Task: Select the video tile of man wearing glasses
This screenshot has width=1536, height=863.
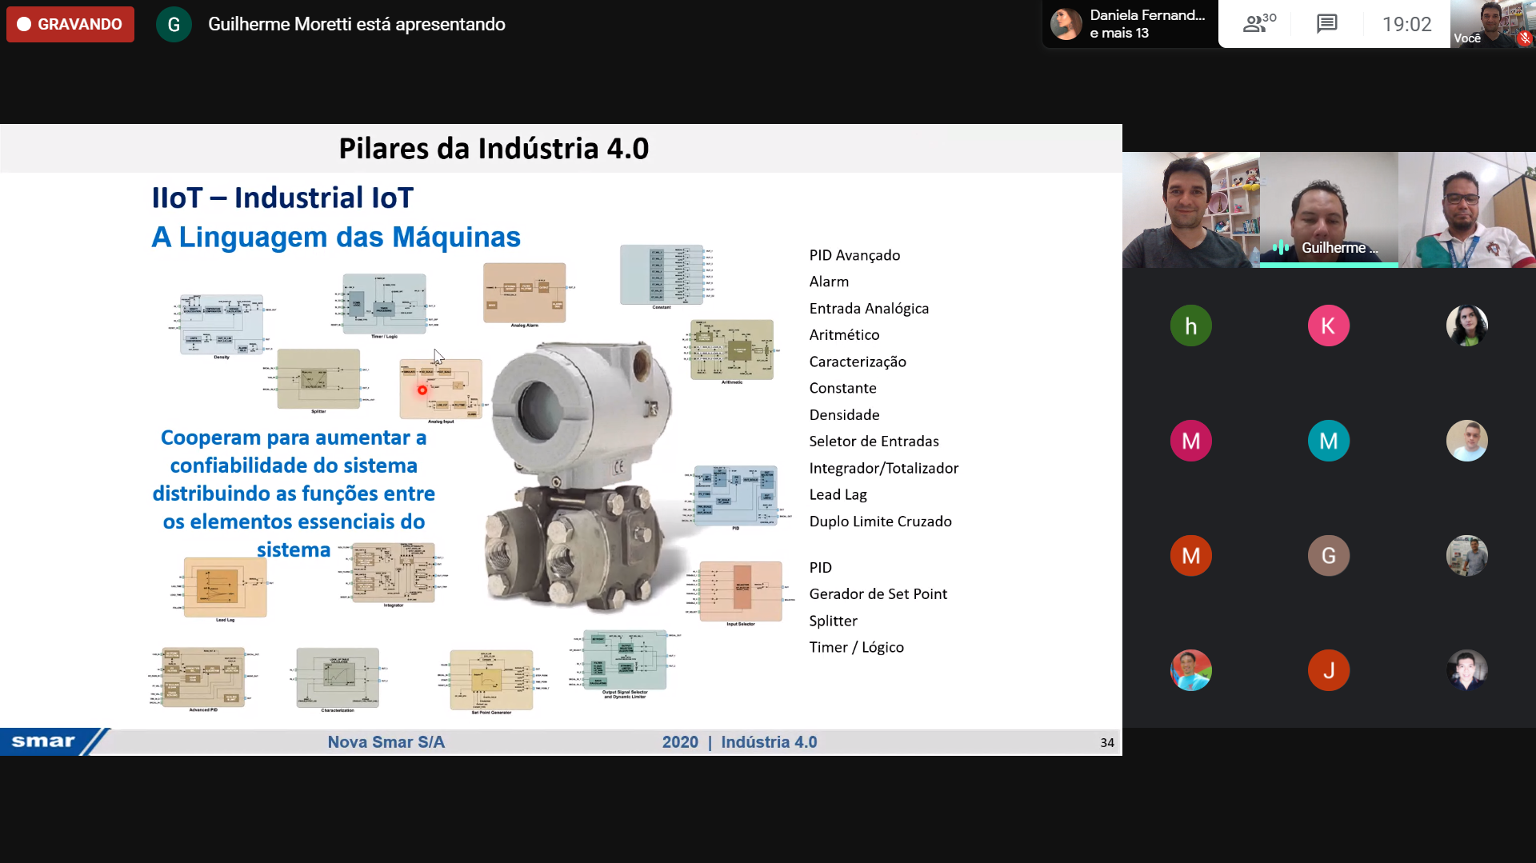Action: 1466,210
